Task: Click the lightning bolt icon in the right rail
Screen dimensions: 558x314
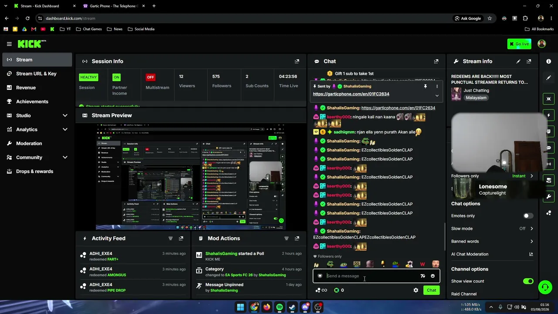Action: (x=548, y=115)
